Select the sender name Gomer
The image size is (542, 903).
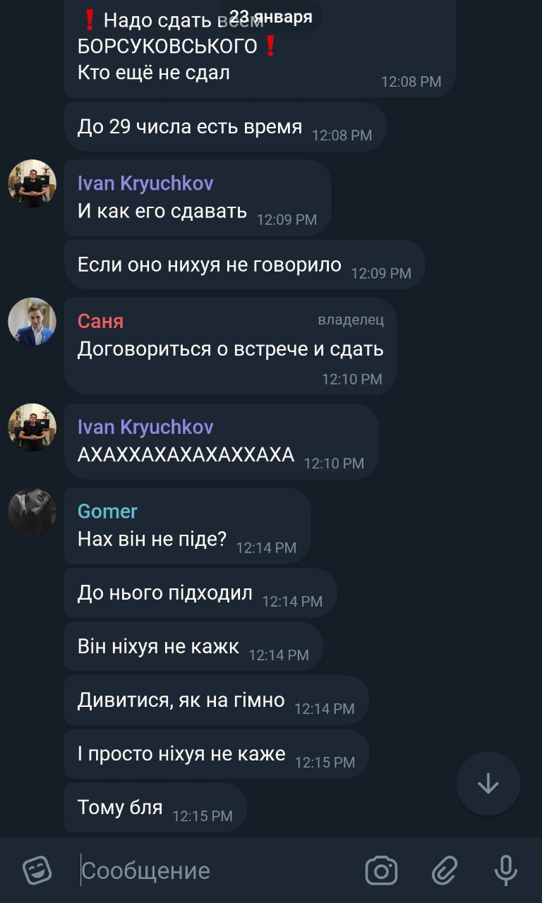tap(107, 511)
